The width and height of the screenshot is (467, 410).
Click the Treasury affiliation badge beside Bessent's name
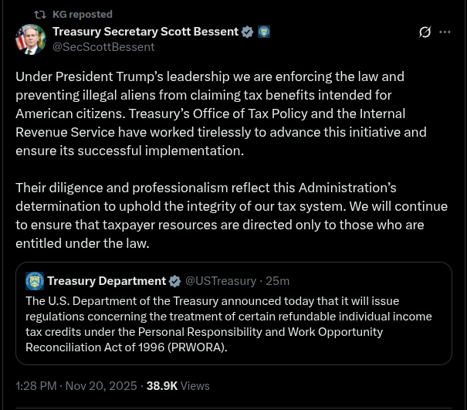point(264,32)
